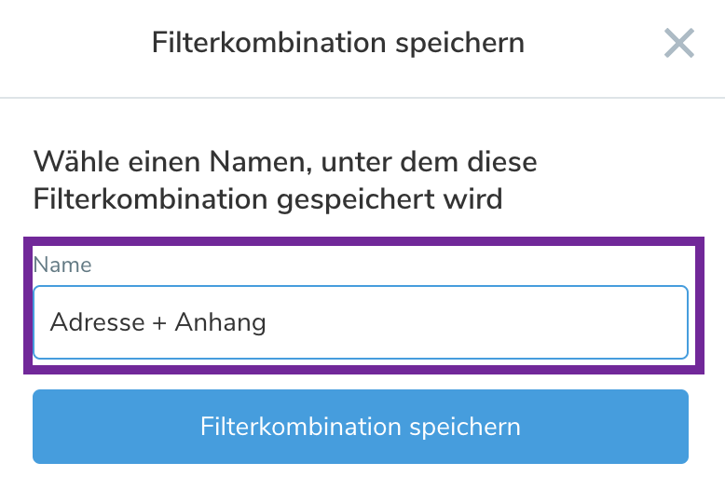
Task: Click the word 'speichern' on the blue button
Action: coord(465,427)
